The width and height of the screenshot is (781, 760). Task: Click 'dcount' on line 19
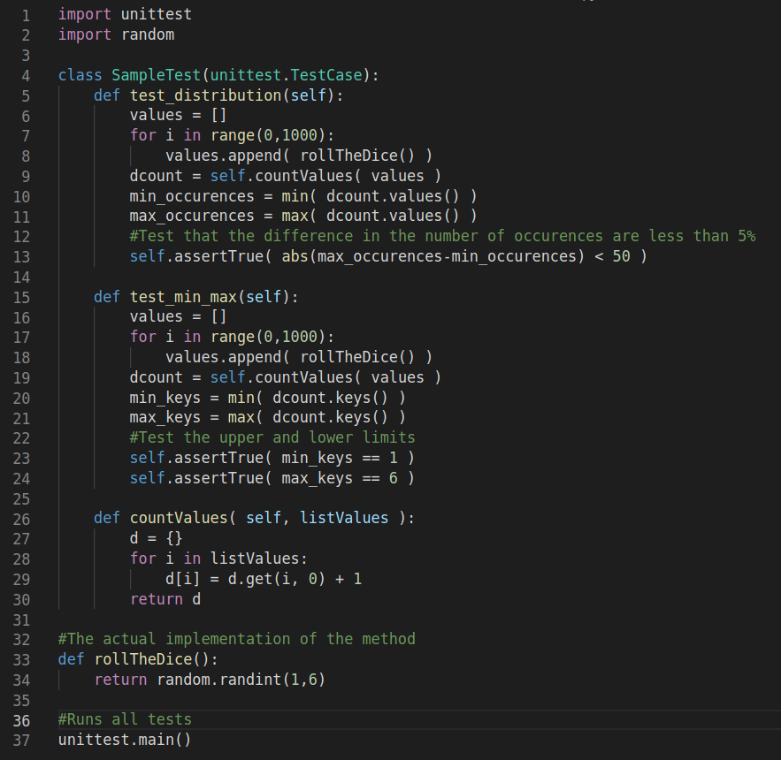(x=156, y=377)
